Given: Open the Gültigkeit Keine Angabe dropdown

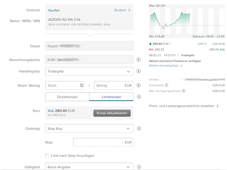Looking at the screenshot, I should click(89, 167).
